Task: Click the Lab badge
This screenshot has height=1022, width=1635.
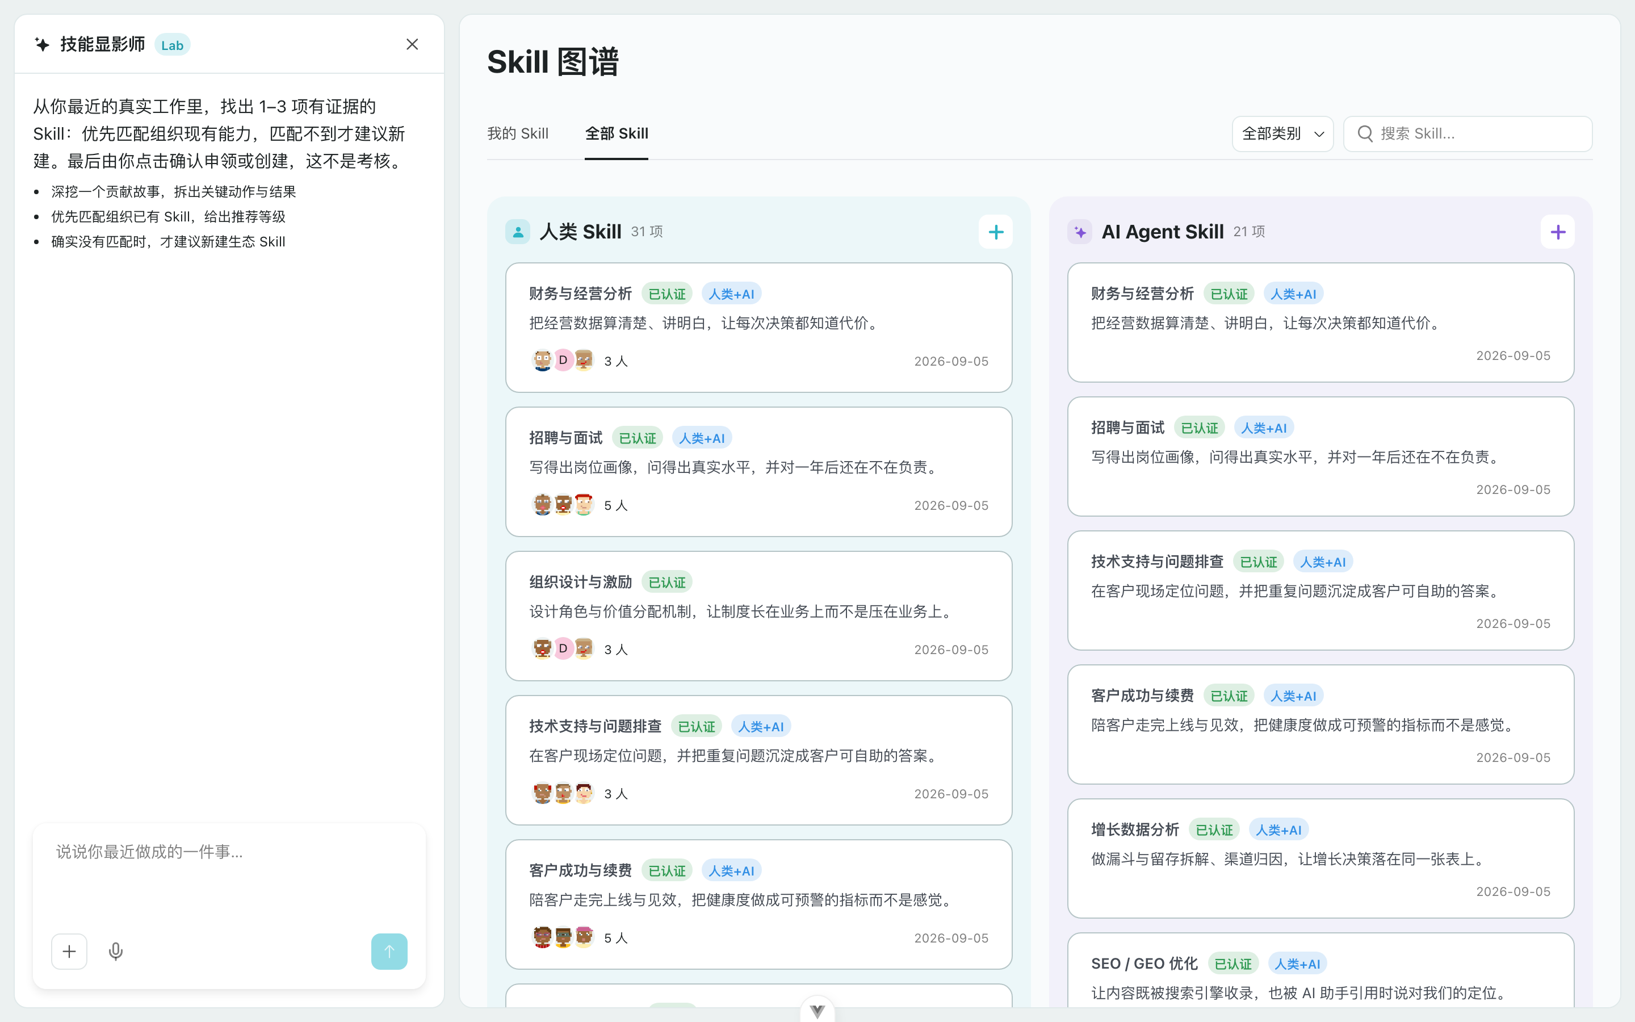Action: click(172, 45)
